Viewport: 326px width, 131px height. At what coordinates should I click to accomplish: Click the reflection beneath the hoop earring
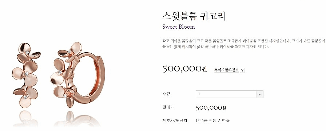(x=77, y=119)
